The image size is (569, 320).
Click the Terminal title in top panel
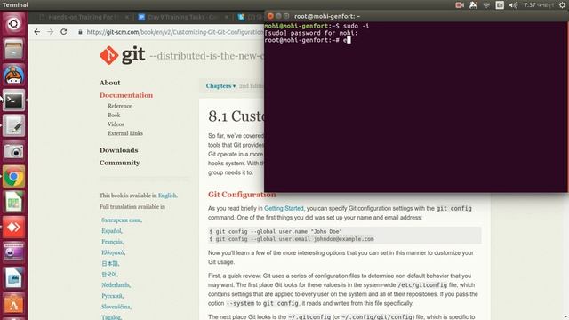[15, 4]
